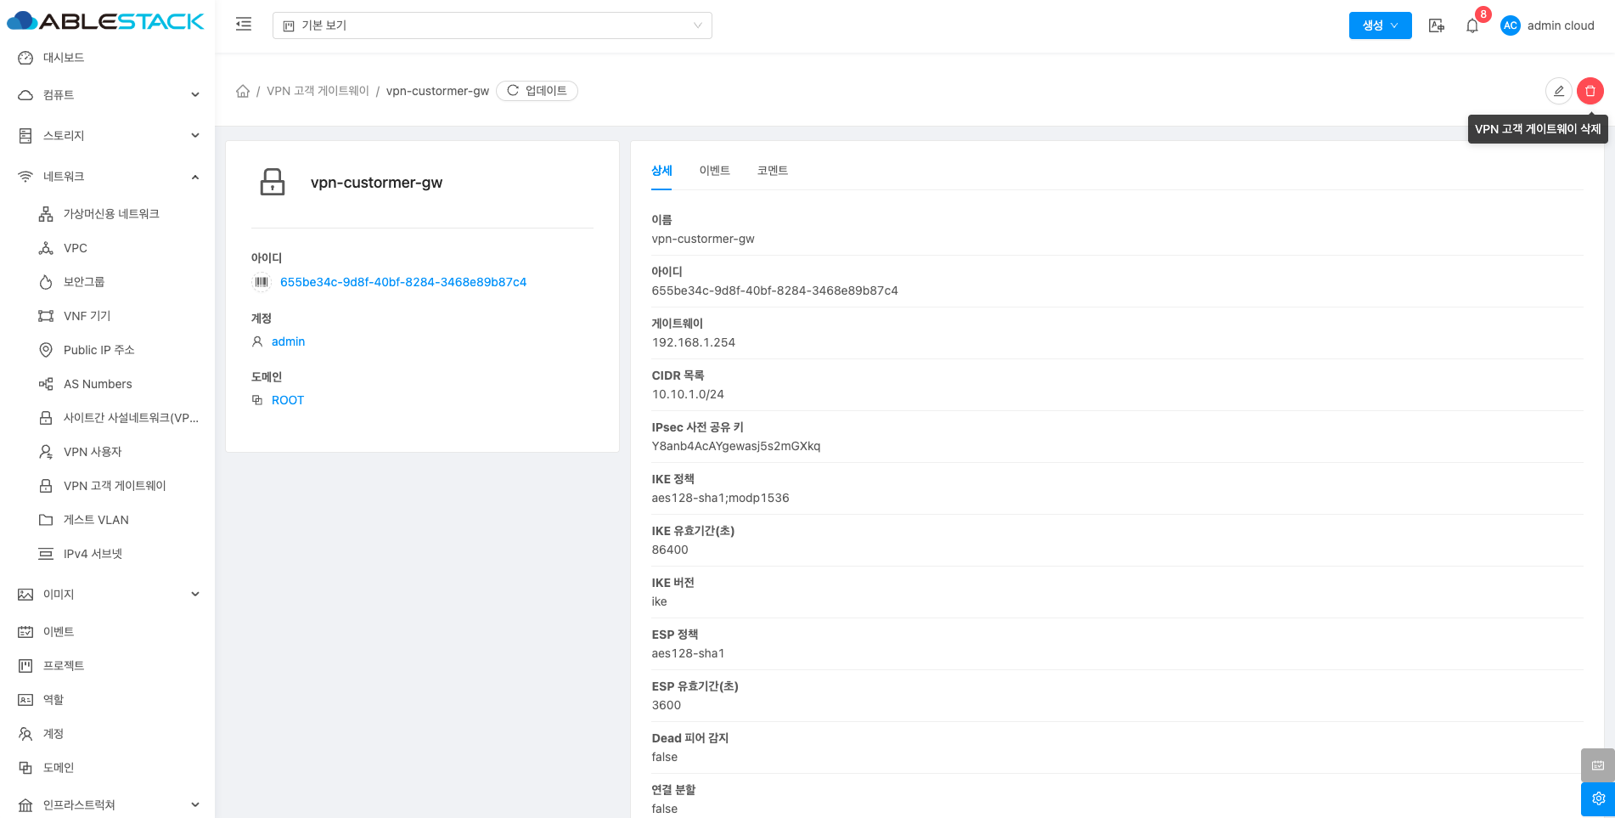Switch to the 이벤트 tab
This screenshot has height=818, width=1615.
[x=714, y=171]
